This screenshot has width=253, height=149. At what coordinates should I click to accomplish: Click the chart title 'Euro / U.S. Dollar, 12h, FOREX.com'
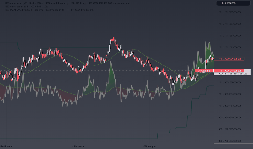(67, 3)
